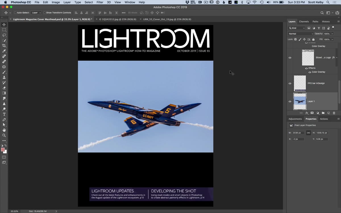Image resolution: width=341 pixels, height=213 pixels.
Task: Open the Opacity slider dropdown arrow
Action: 332,34
